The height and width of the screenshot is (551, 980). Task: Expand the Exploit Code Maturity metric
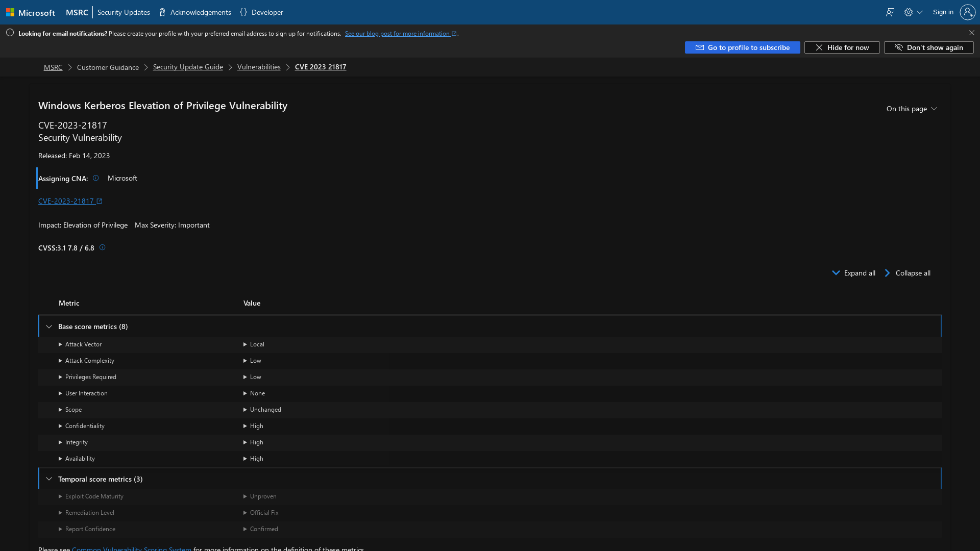pyautogui.click(x=91, y=496)
